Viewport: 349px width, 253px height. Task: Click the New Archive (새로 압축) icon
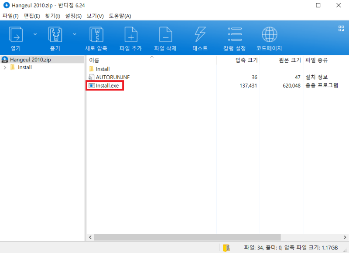pos(96,34)
